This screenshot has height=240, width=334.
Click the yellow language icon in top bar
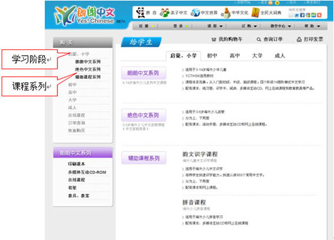[277, 3]
